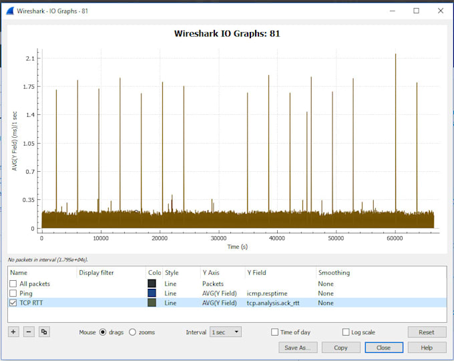Close the window with the X icon
The width and height of the screenshot is (454, 361).
(441, 11)
